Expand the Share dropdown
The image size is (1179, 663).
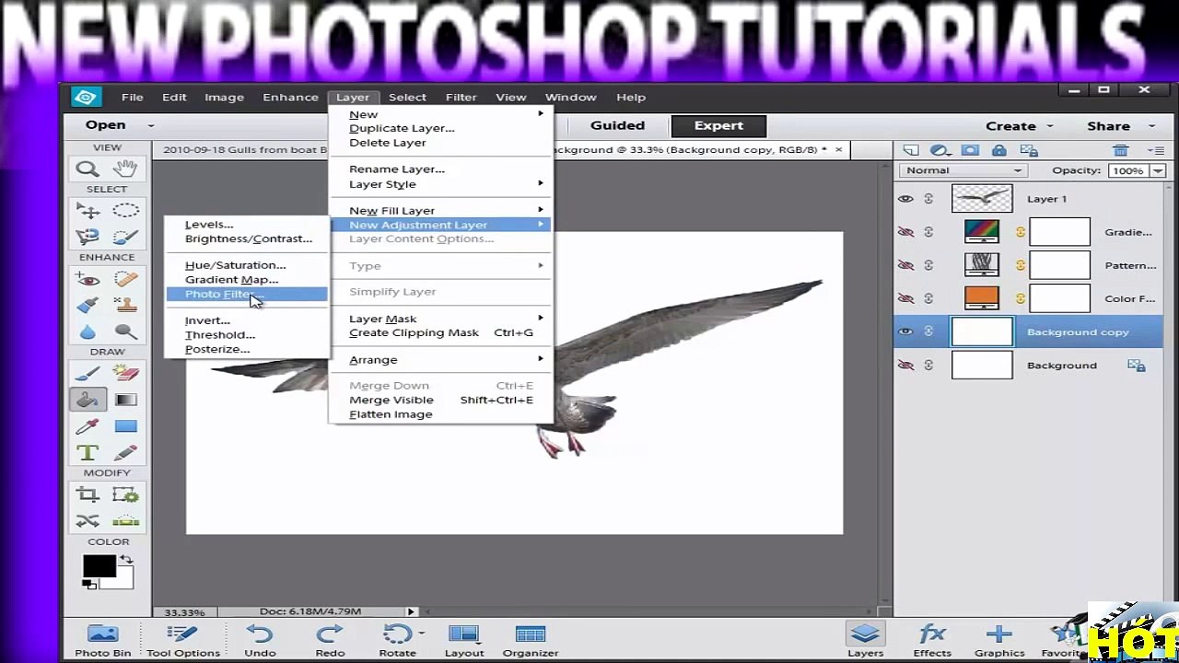pyautogui.click(x=1151, y=126)
